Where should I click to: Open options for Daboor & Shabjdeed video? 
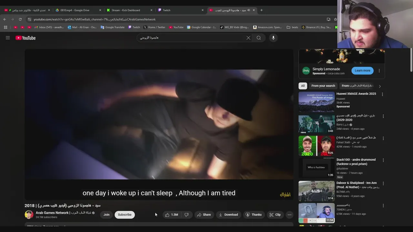[383, 183]
